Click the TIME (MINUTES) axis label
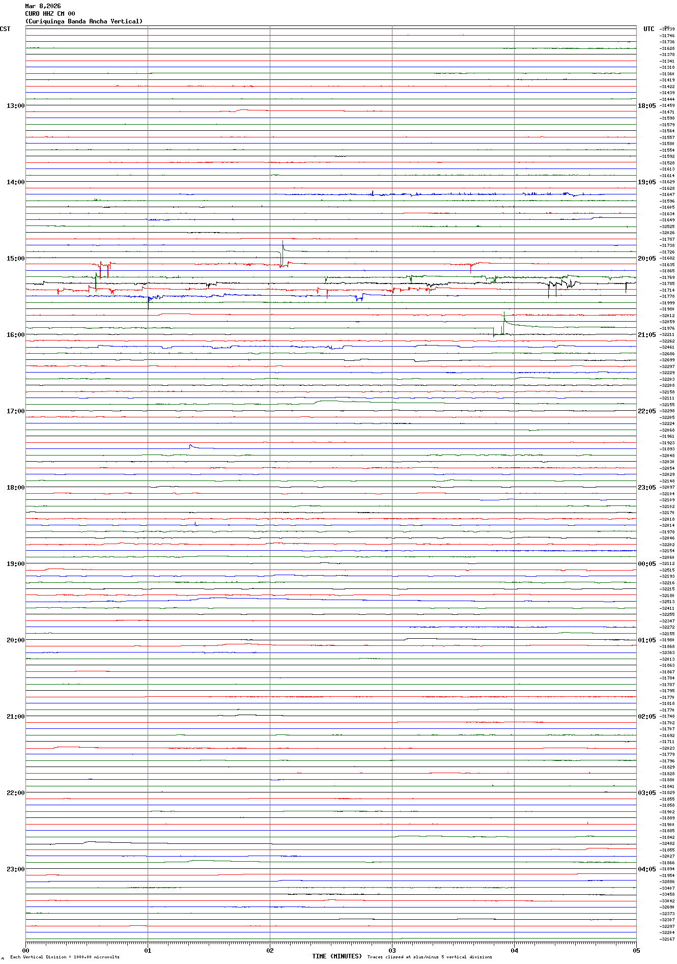The width and height of the screenshot is (677, 964). click(x=337, y=956)
